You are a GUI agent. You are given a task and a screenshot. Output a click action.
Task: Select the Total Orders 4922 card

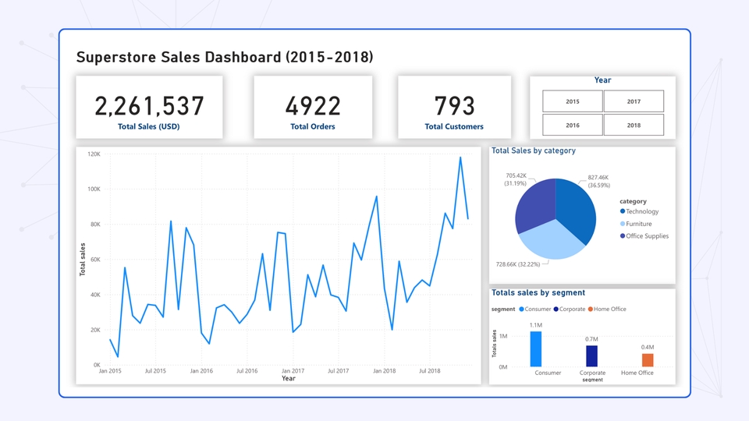pos(312,108)
